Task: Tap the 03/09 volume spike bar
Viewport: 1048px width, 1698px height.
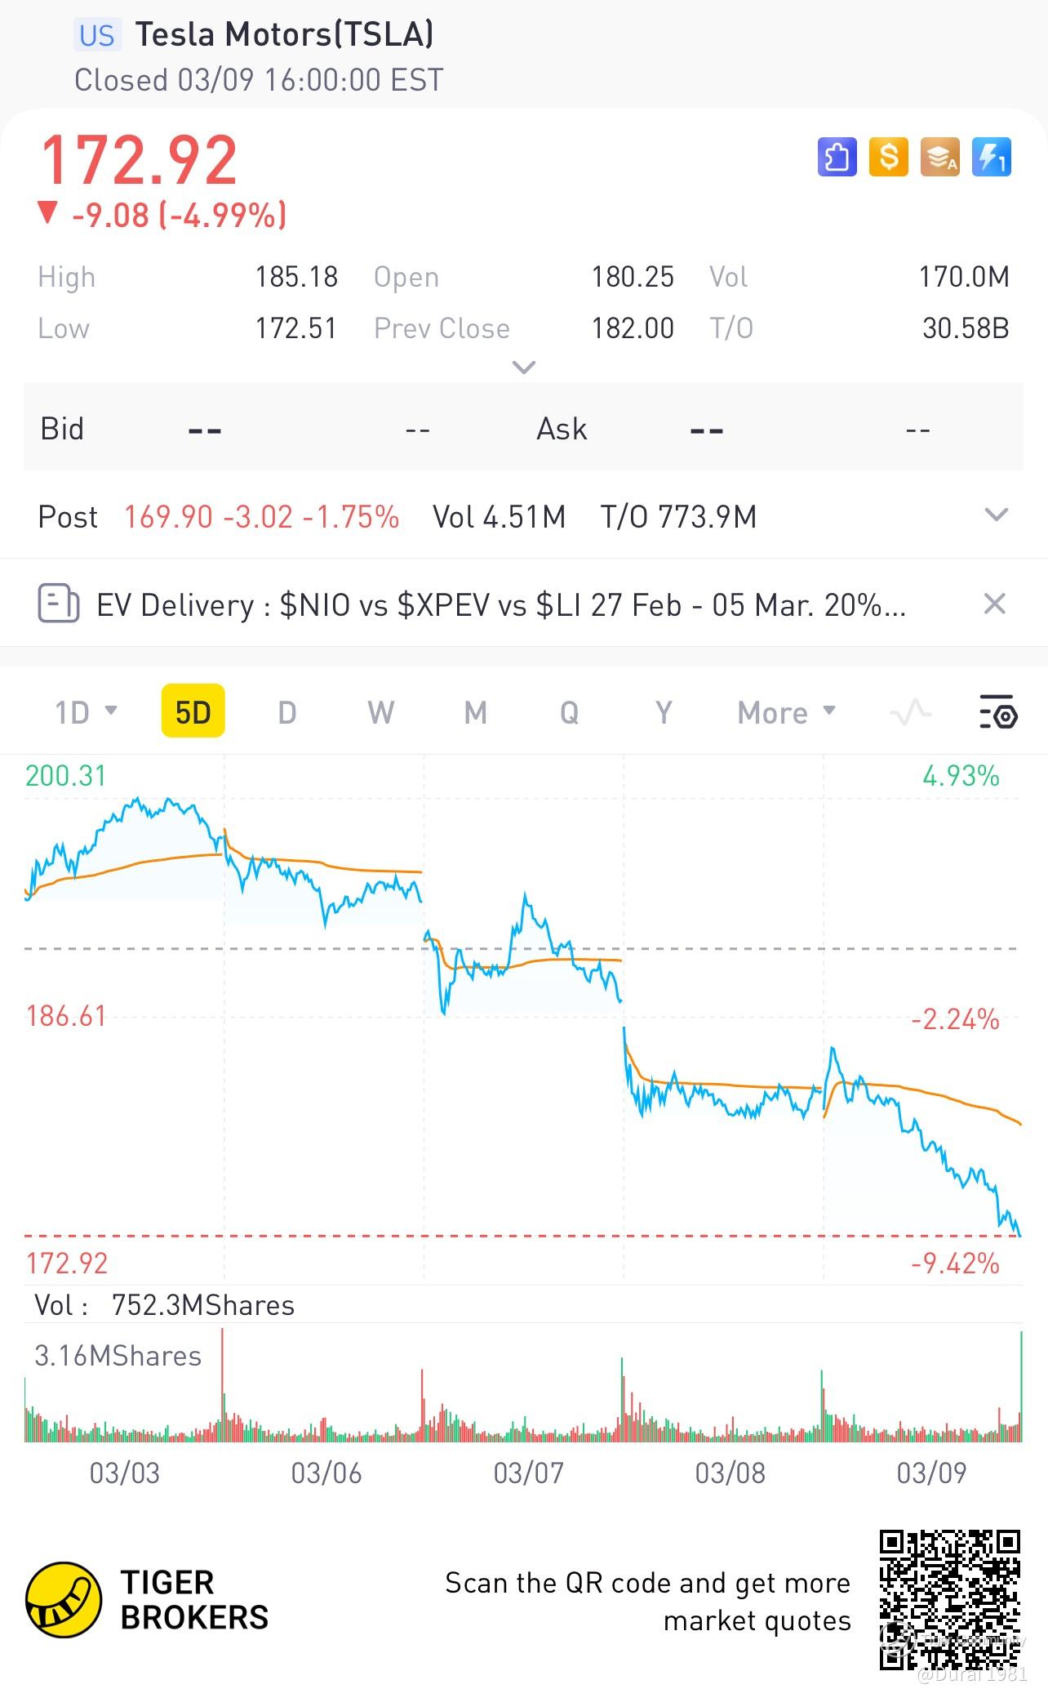Action: [1020, 1387]
